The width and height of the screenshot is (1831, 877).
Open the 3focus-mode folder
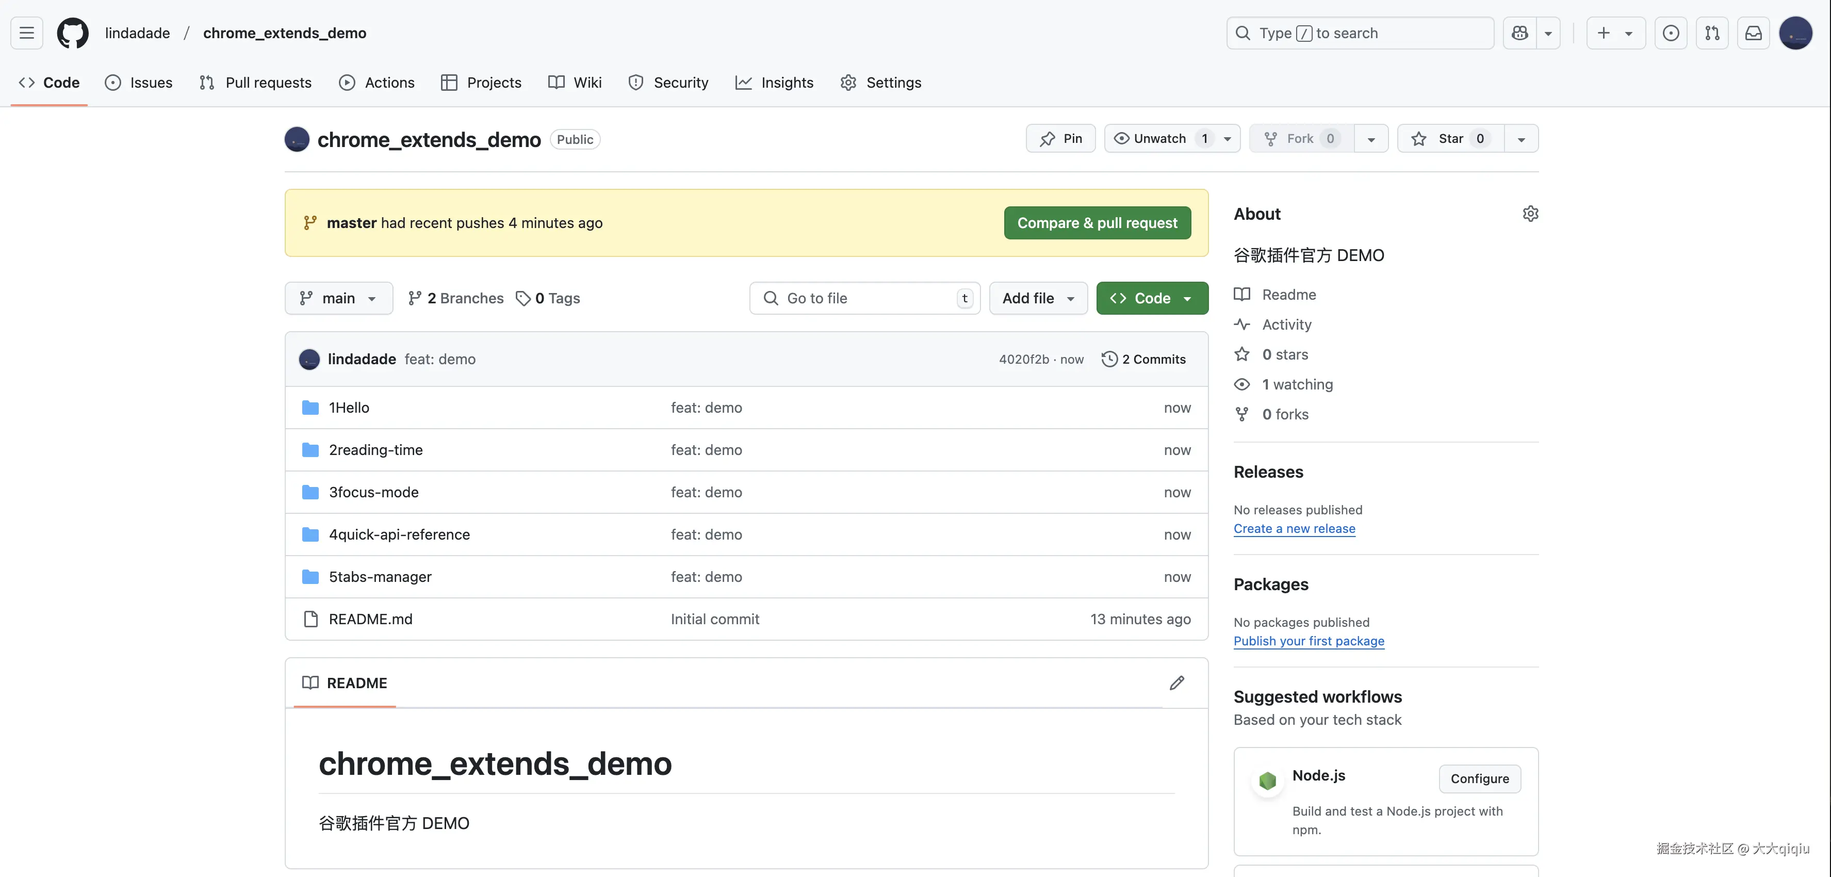click(x=373, y=493)
